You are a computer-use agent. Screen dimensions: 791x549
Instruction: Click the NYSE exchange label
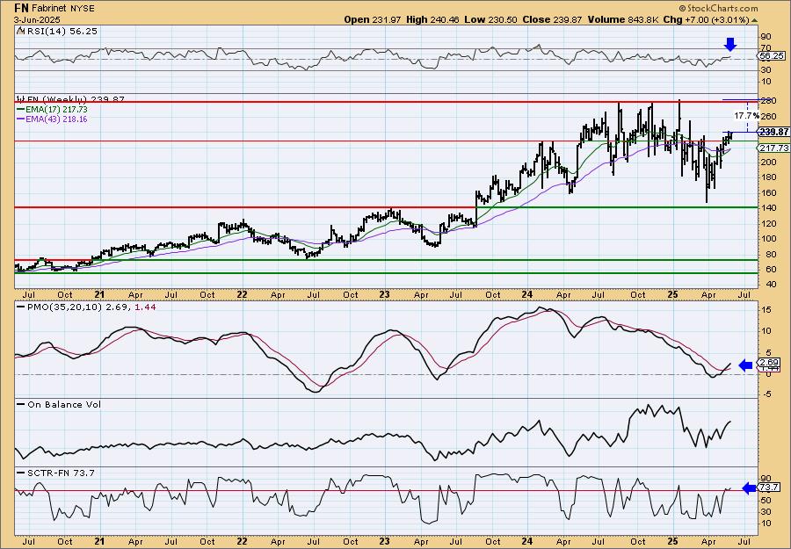tap(81, 9)
